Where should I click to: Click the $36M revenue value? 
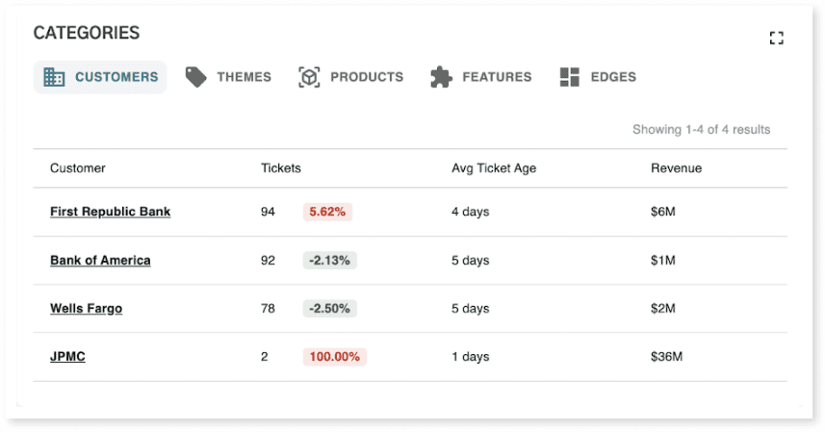(666, 357)
